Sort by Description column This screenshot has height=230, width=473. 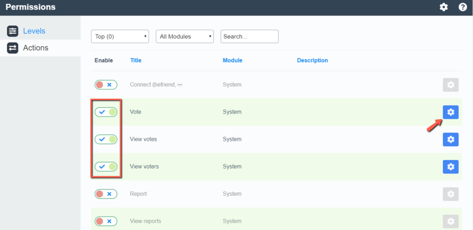click(313, 61)
